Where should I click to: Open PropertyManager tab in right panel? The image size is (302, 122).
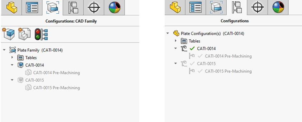pos(195,8)
